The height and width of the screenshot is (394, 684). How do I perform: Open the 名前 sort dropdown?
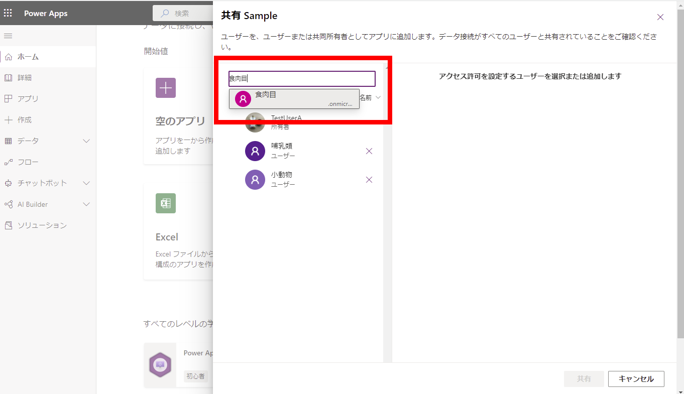pos(371,97)
